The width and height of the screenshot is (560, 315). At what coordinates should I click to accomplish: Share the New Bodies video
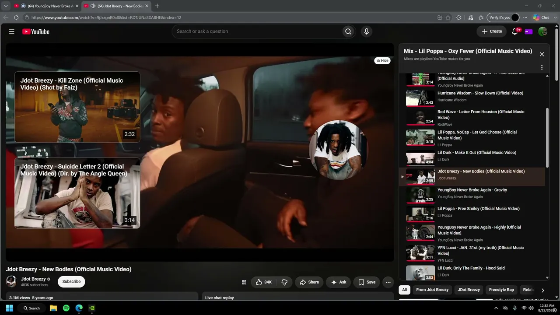309,282
